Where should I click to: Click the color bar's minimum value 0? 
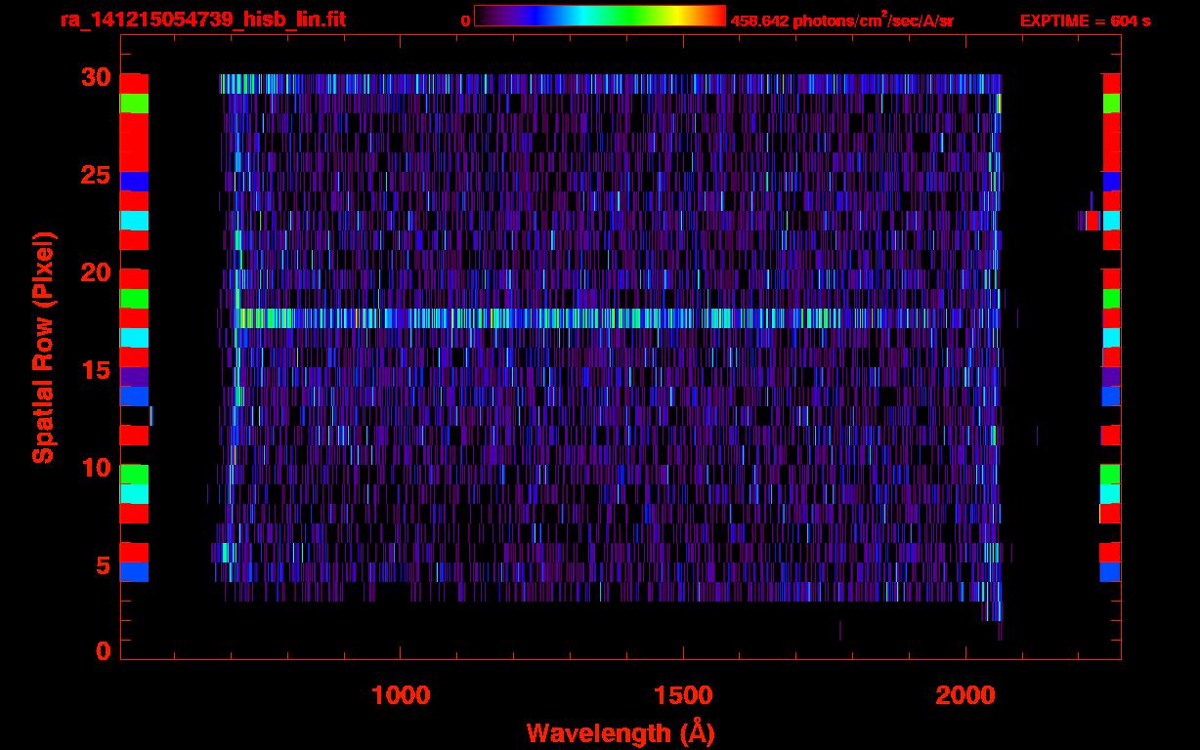tap(465, 21)
